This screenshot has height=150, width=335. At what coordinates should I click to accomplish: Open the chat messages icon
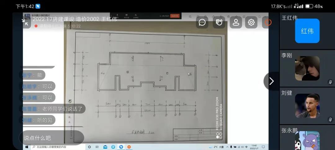click(x=202, y=22)
